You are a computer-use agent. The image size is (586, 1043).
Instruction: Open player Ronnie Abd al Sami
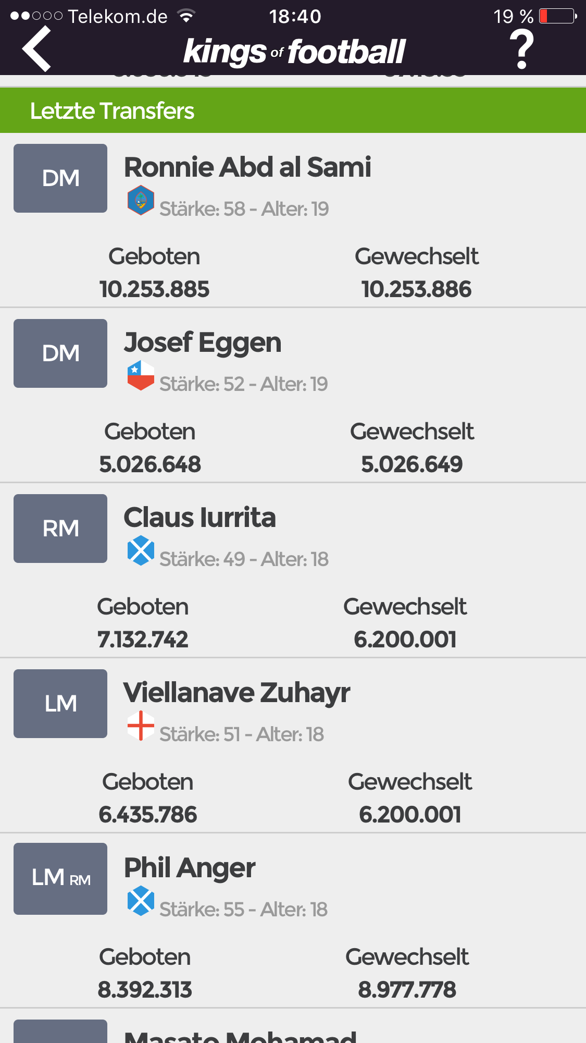coord(247,167)
